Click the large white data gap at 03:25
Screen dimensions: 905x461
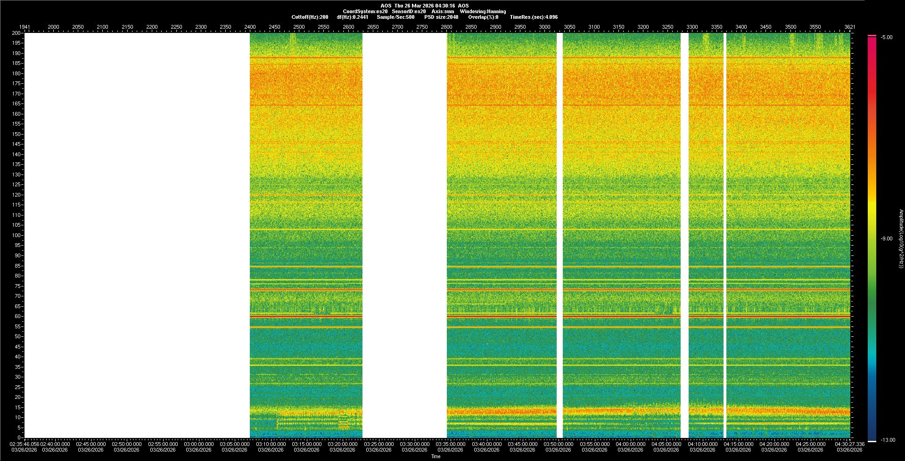tap(404, 235)
